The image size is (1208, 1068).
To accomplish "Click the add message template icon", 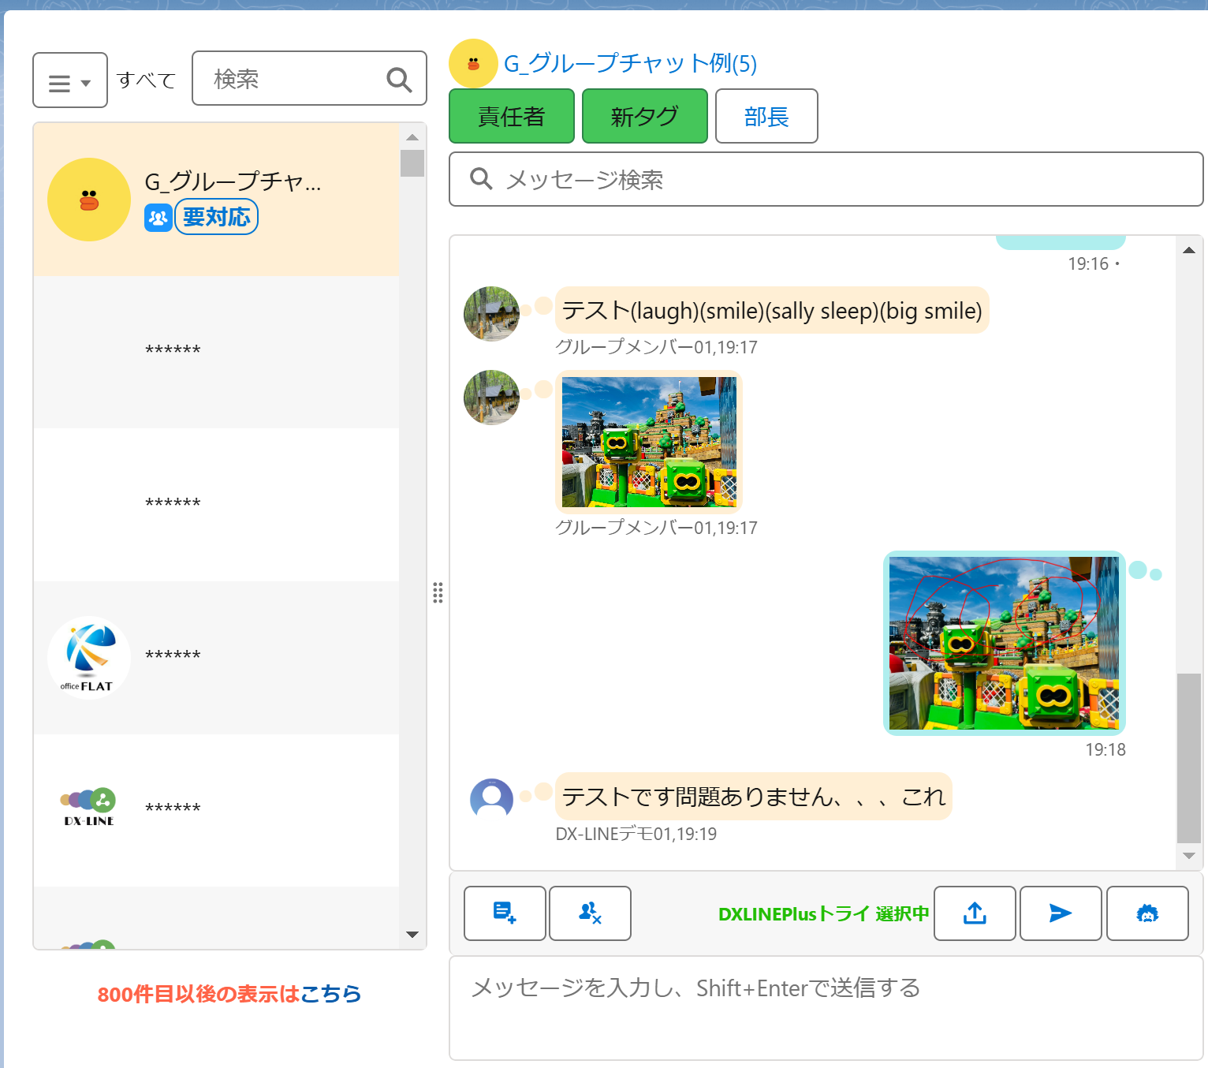I will 504,913.
